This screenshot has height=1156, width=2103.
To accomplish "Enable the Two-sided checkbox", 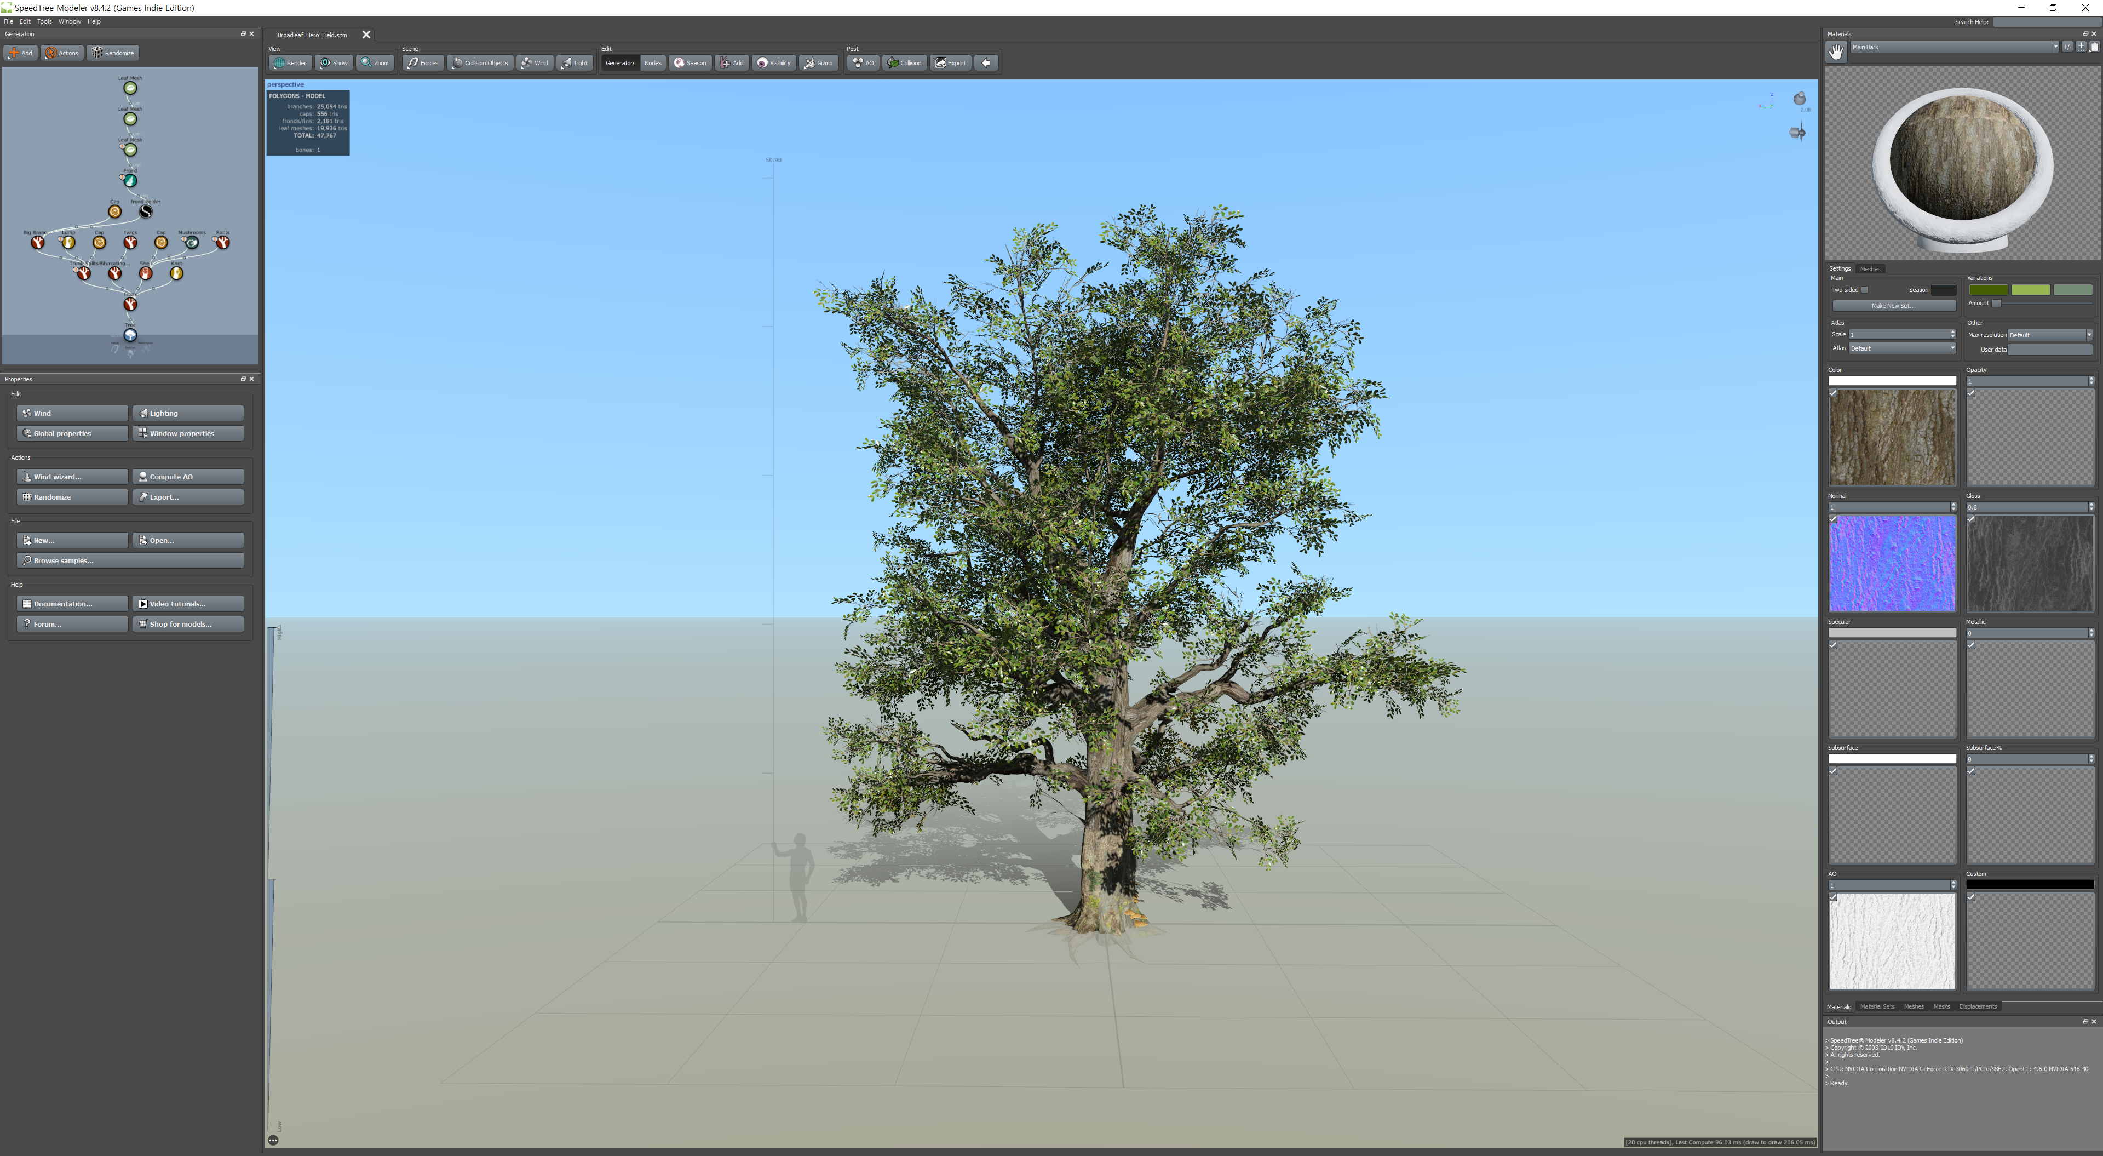I will (x=1865, y=290).
